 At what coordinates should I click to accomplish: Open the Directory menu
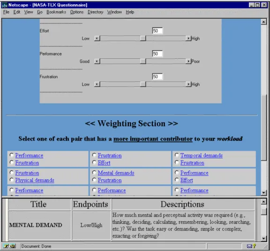point(96,12)
